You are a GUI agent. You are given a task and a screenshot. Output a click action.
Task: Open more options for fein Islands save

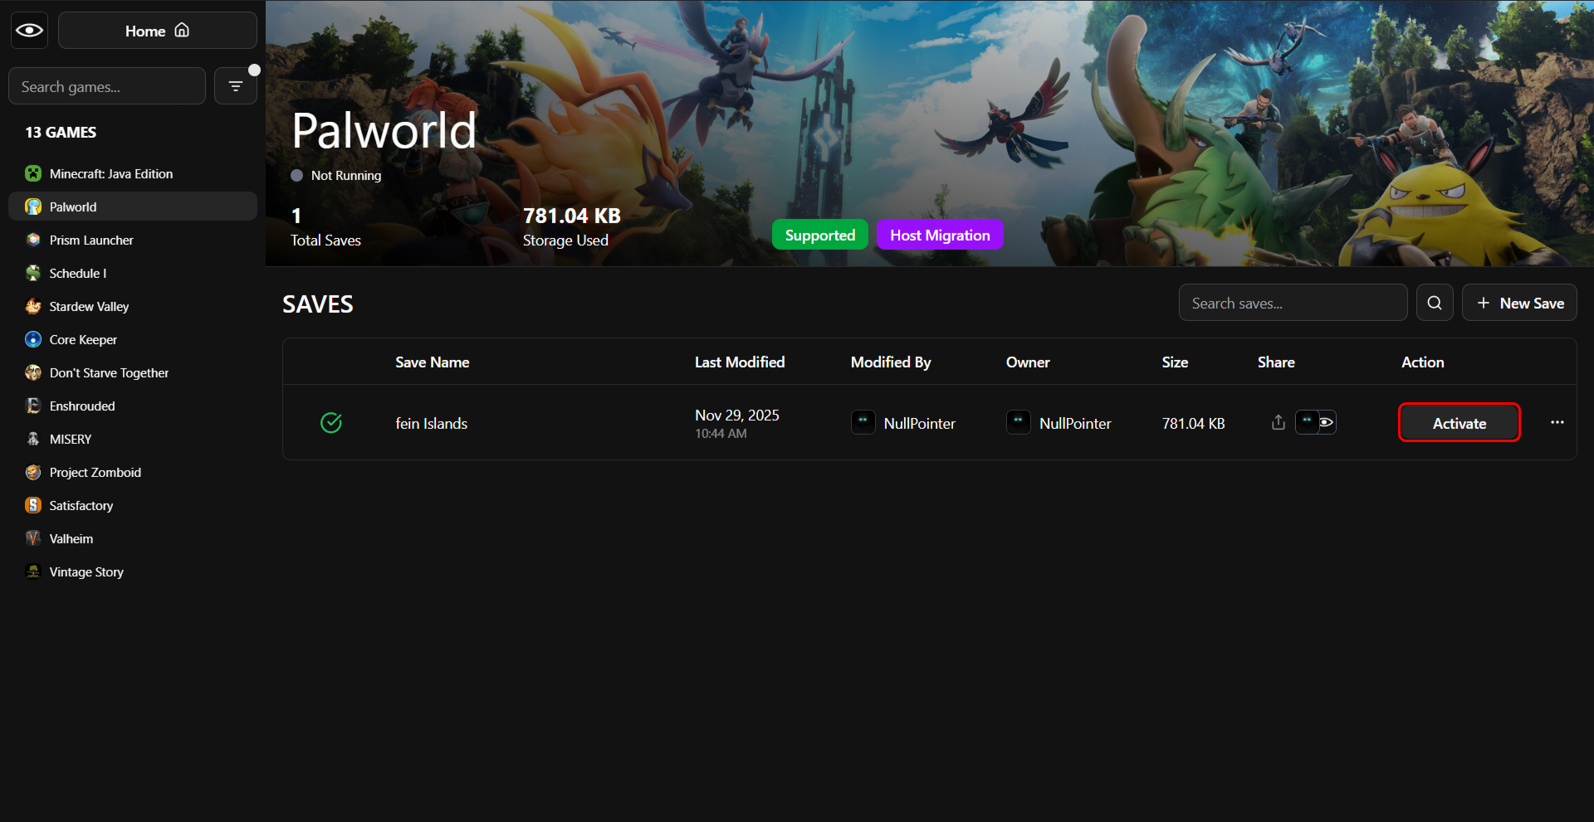(1557, 422)
